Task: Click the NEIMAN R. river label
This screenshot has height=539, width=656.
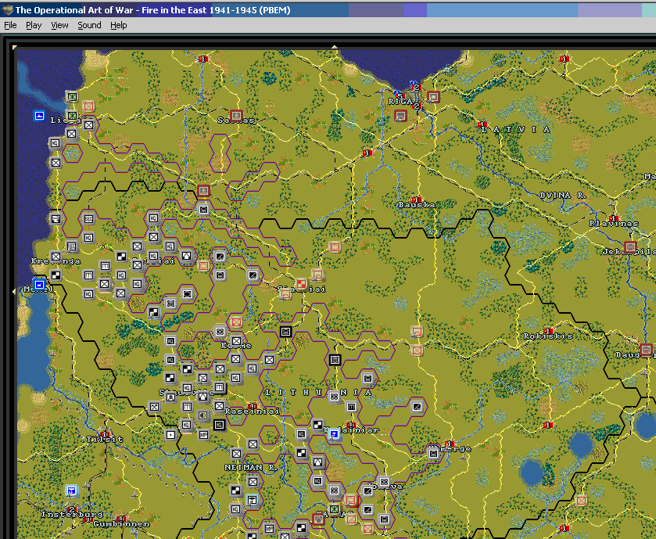Action: [x=249, y=468]
